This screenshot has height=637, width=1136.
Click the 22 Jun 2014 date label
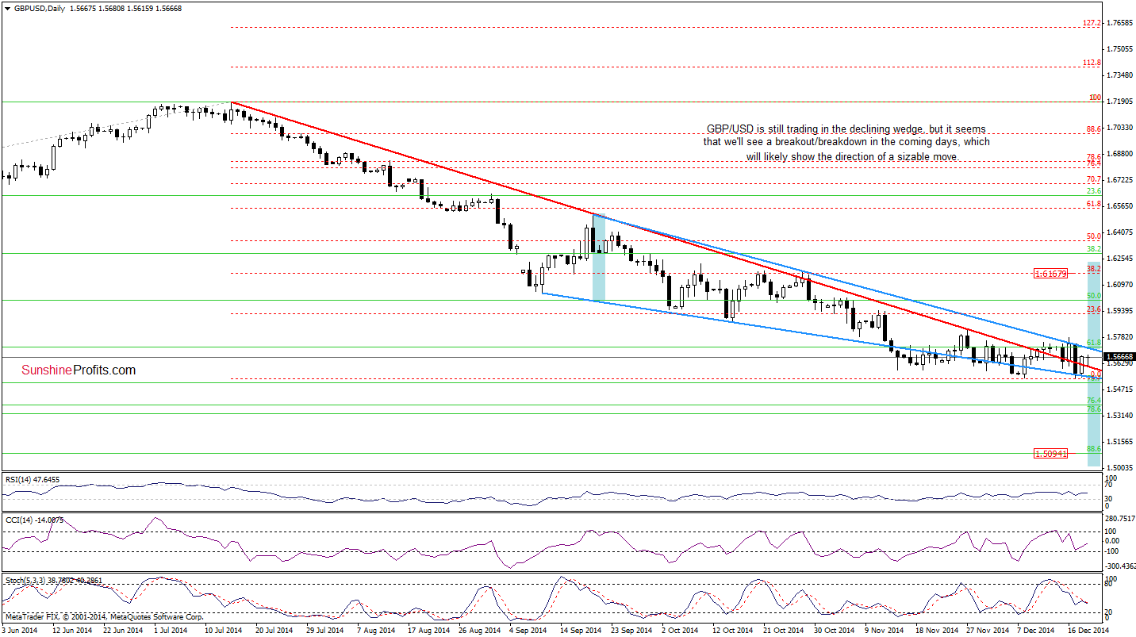[x=123, y=631]
